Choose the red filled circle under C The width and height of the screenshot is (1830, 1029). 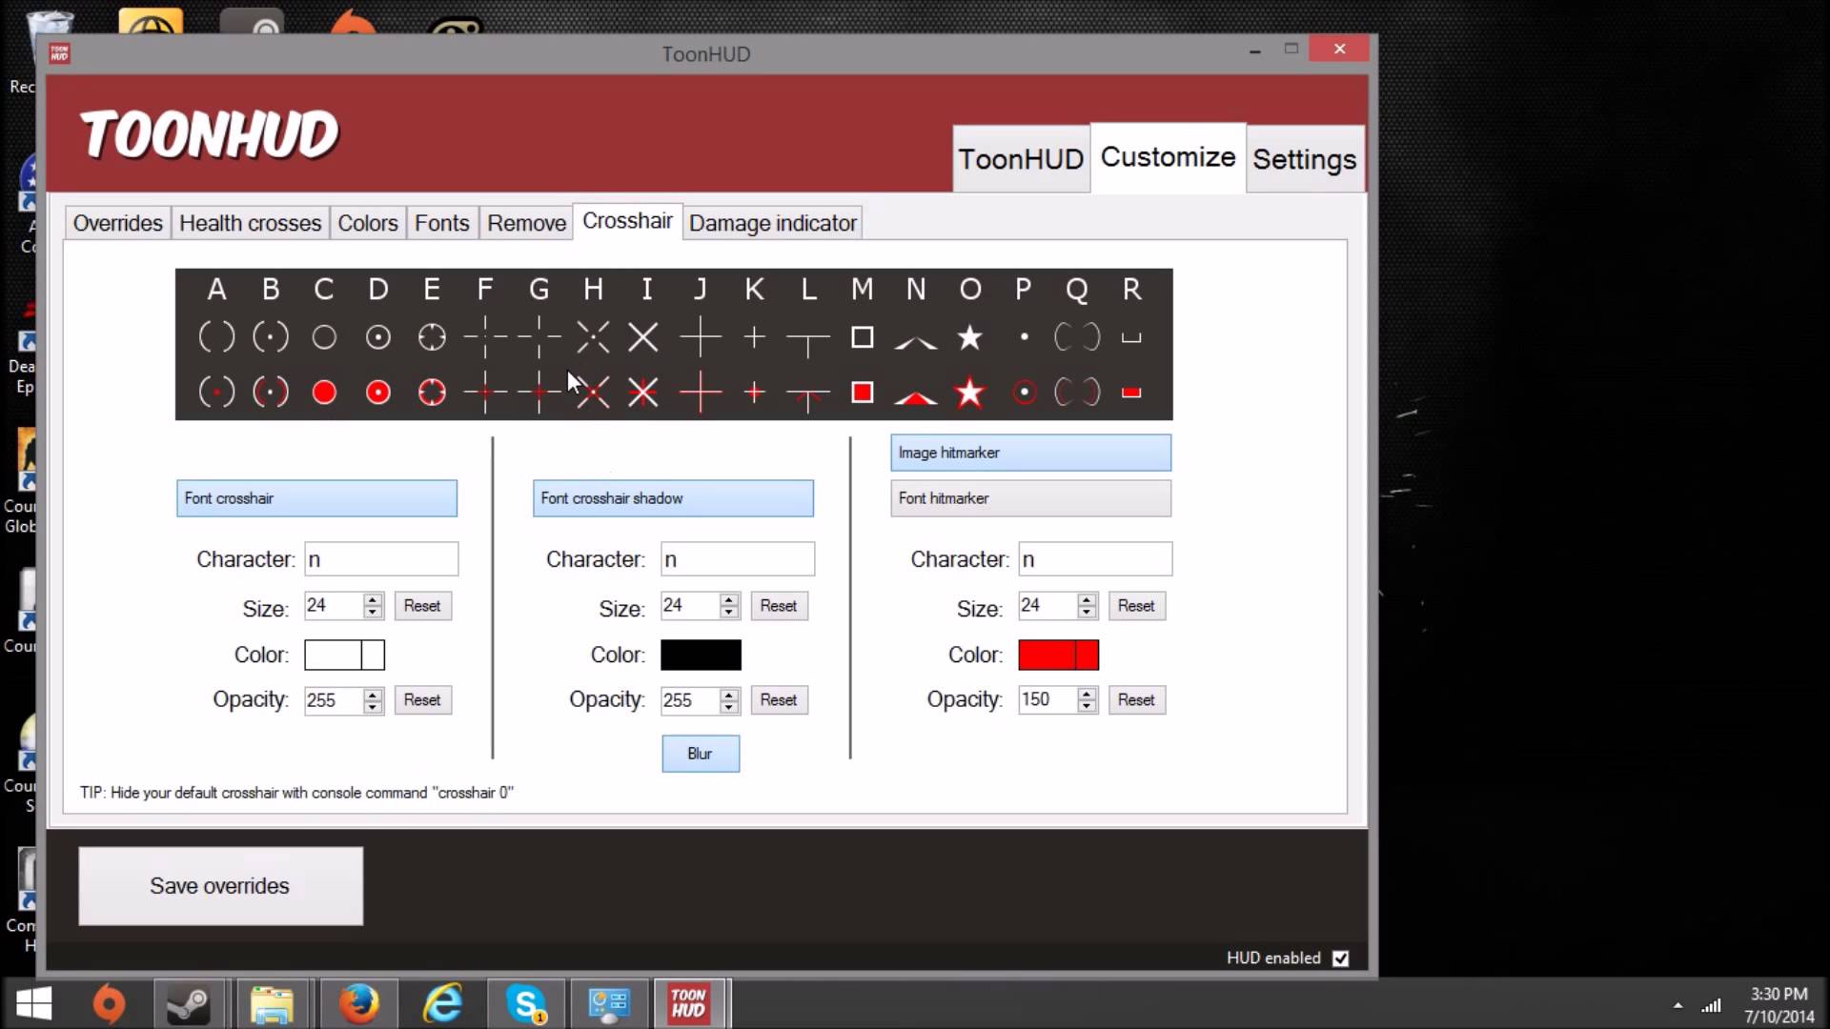point(324,393)
